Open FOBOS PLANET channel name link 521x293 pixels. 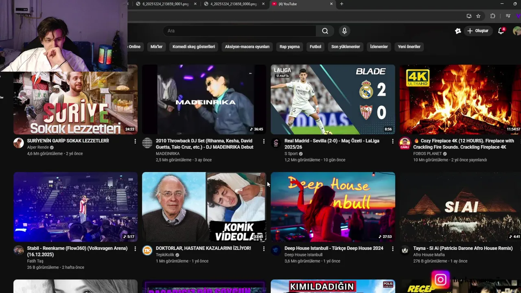(x=427, y=154)
